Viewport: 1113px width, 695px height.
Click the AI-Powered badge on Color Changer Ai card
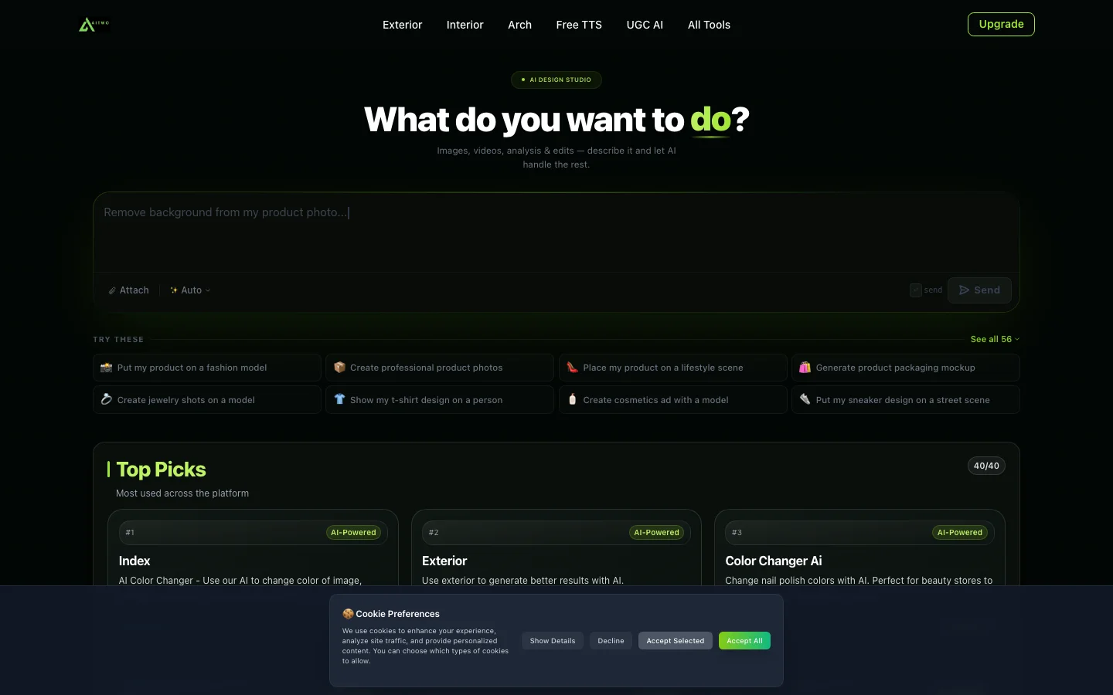(960, 532)
